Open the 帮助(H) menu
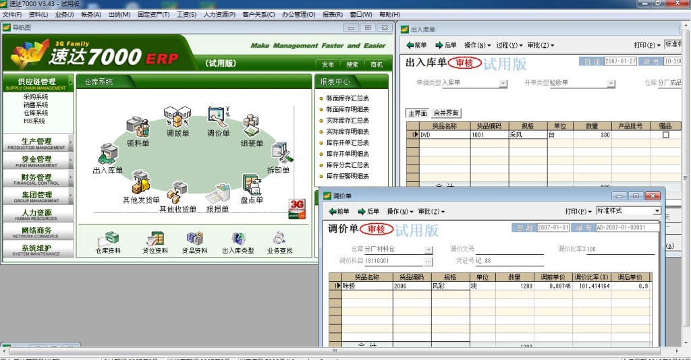Image resolution: width=691 pixels, height=360 pixels. 389,15
